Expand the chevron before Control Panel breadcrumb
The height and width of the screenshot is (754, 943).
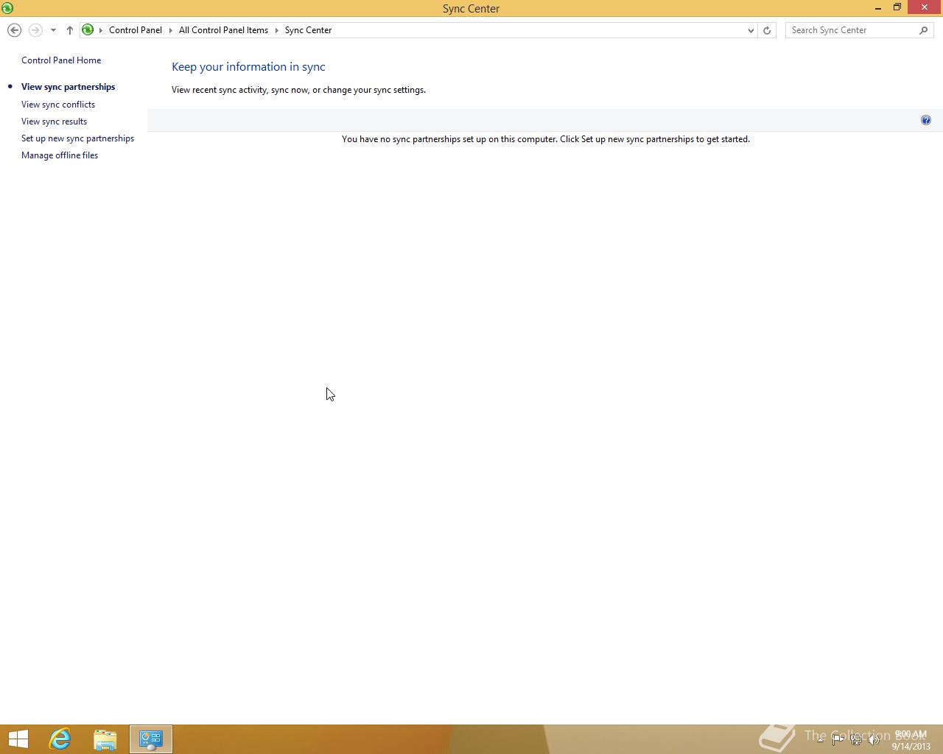click(x=101, y=30)
